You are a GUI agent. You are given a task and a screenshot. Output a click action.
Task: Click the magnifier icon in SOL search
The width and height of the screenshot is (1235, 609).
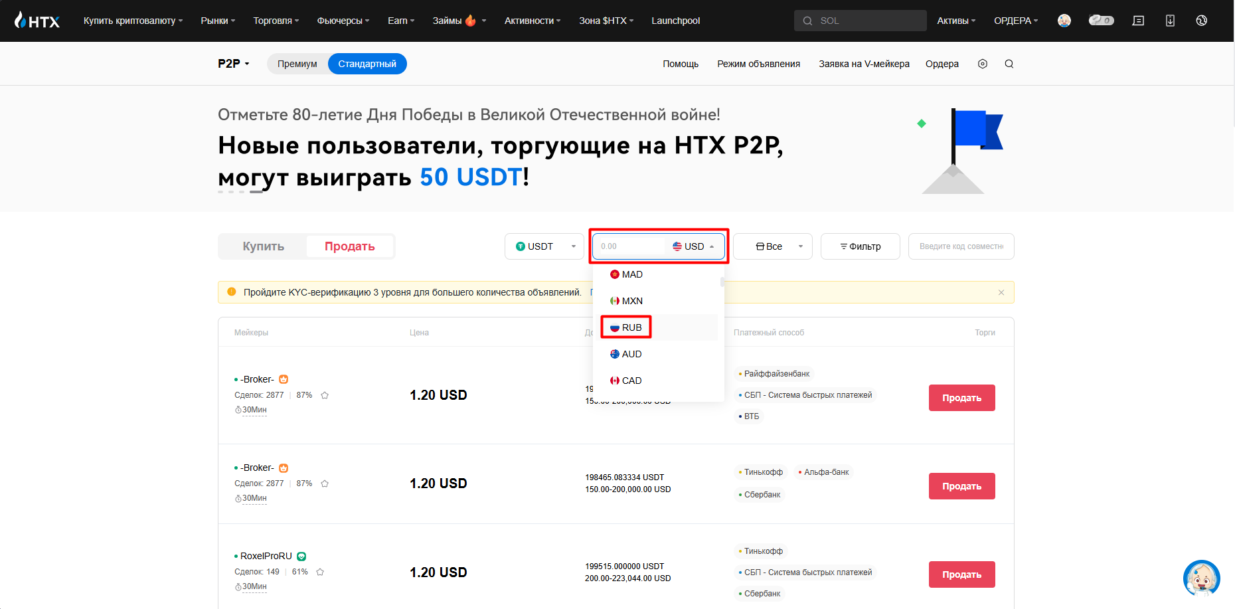click(x=807, y=21)
